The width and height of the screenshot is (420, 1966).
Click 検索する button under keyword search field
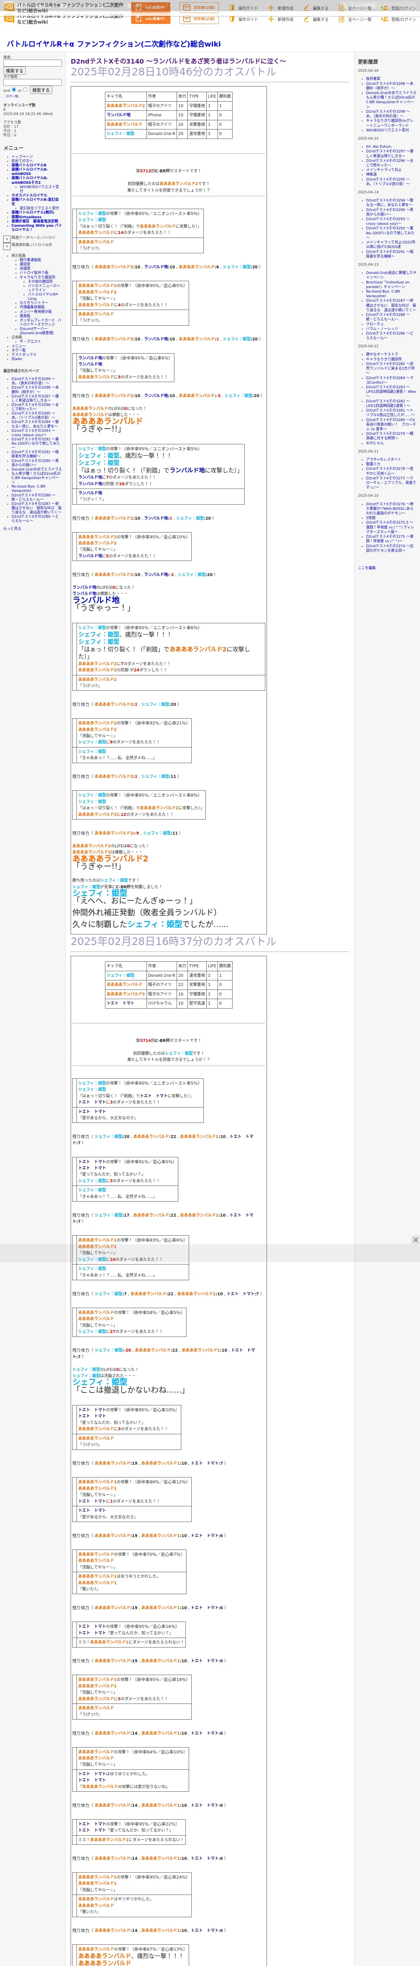pos(14,71)
